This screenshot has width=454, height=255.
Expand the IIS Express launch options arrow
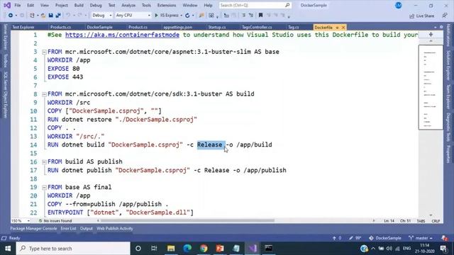[x=182, y=16]
